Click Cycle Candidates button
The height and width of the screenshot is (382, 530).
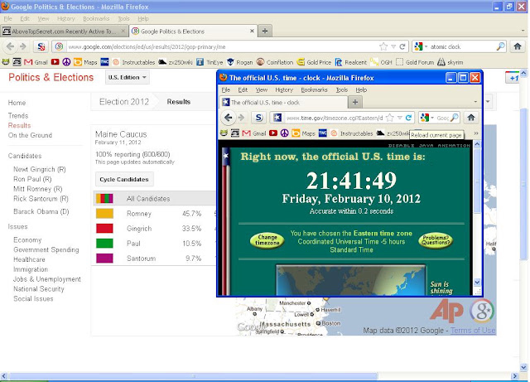pyautogui.click(x=124, y=179)
